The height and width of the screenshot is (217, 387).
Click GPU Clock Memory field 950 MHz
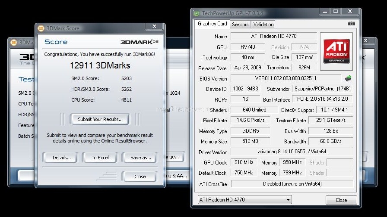click(x=292, y=162)
